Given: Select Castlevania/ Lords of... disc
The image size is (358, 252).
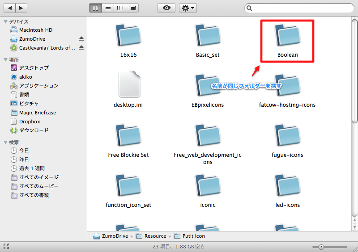Looking at the screenshot, I should (x=43, y=48).
